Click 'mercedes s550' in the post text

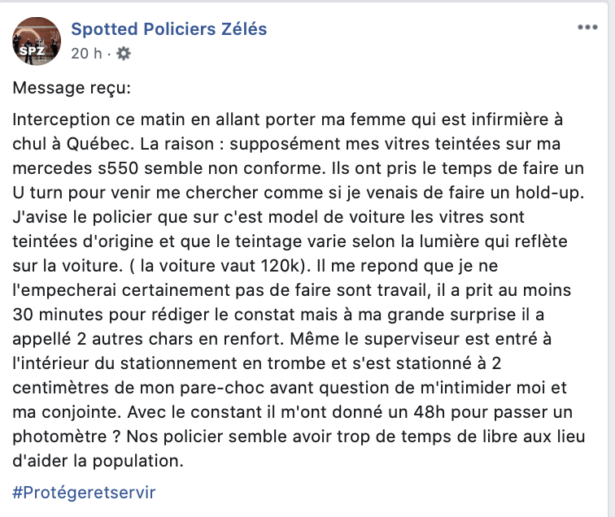76,168
